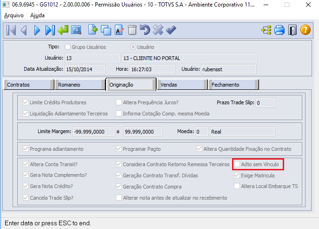This screenshot has height=229, width=319.
Task: Click the green Go To record arrow
Action: 63,30
